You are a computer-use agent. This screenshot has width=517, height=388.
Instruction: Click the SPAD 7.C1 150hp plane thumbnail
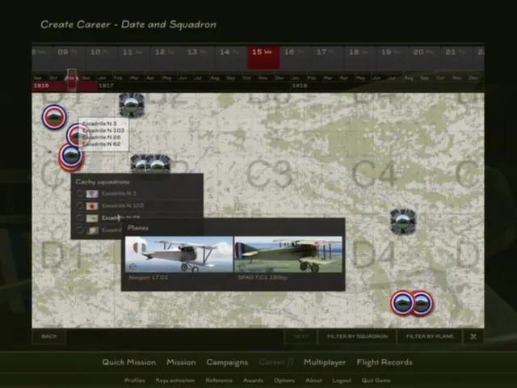click(288, 255)
